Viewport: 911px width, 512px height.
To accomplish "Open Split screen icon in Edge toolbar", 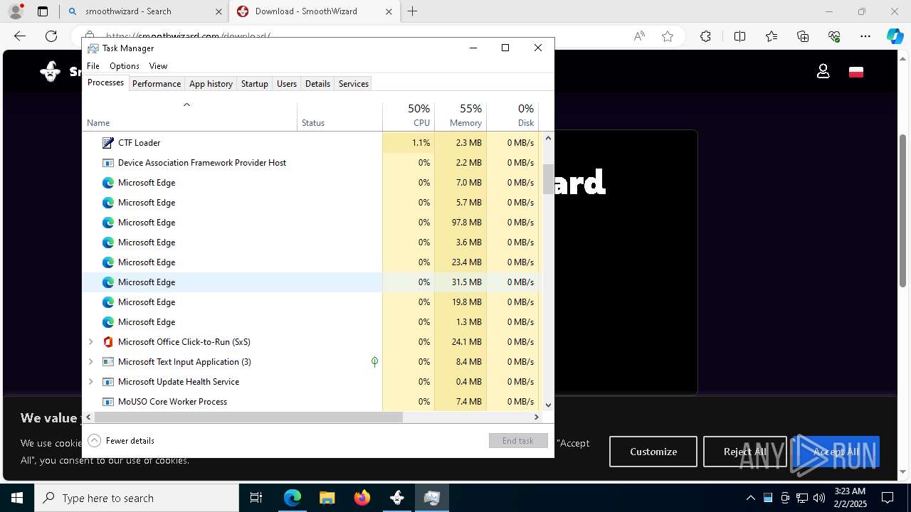I will coord(739,36).
